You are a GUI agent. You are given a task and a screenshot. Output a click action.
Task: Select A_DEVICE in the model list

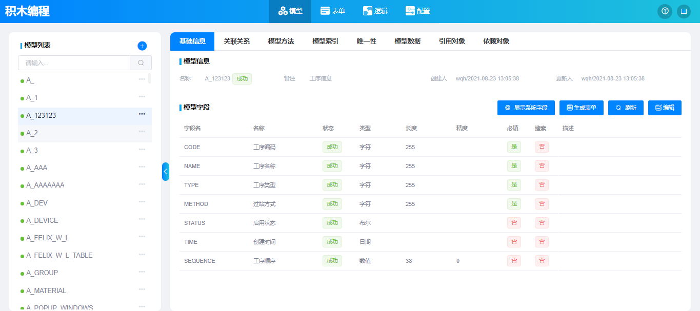(43, 220)
